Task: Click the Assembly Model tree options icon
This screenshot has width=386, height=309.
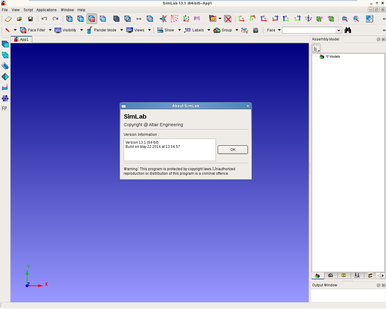Action: point(316,48)
